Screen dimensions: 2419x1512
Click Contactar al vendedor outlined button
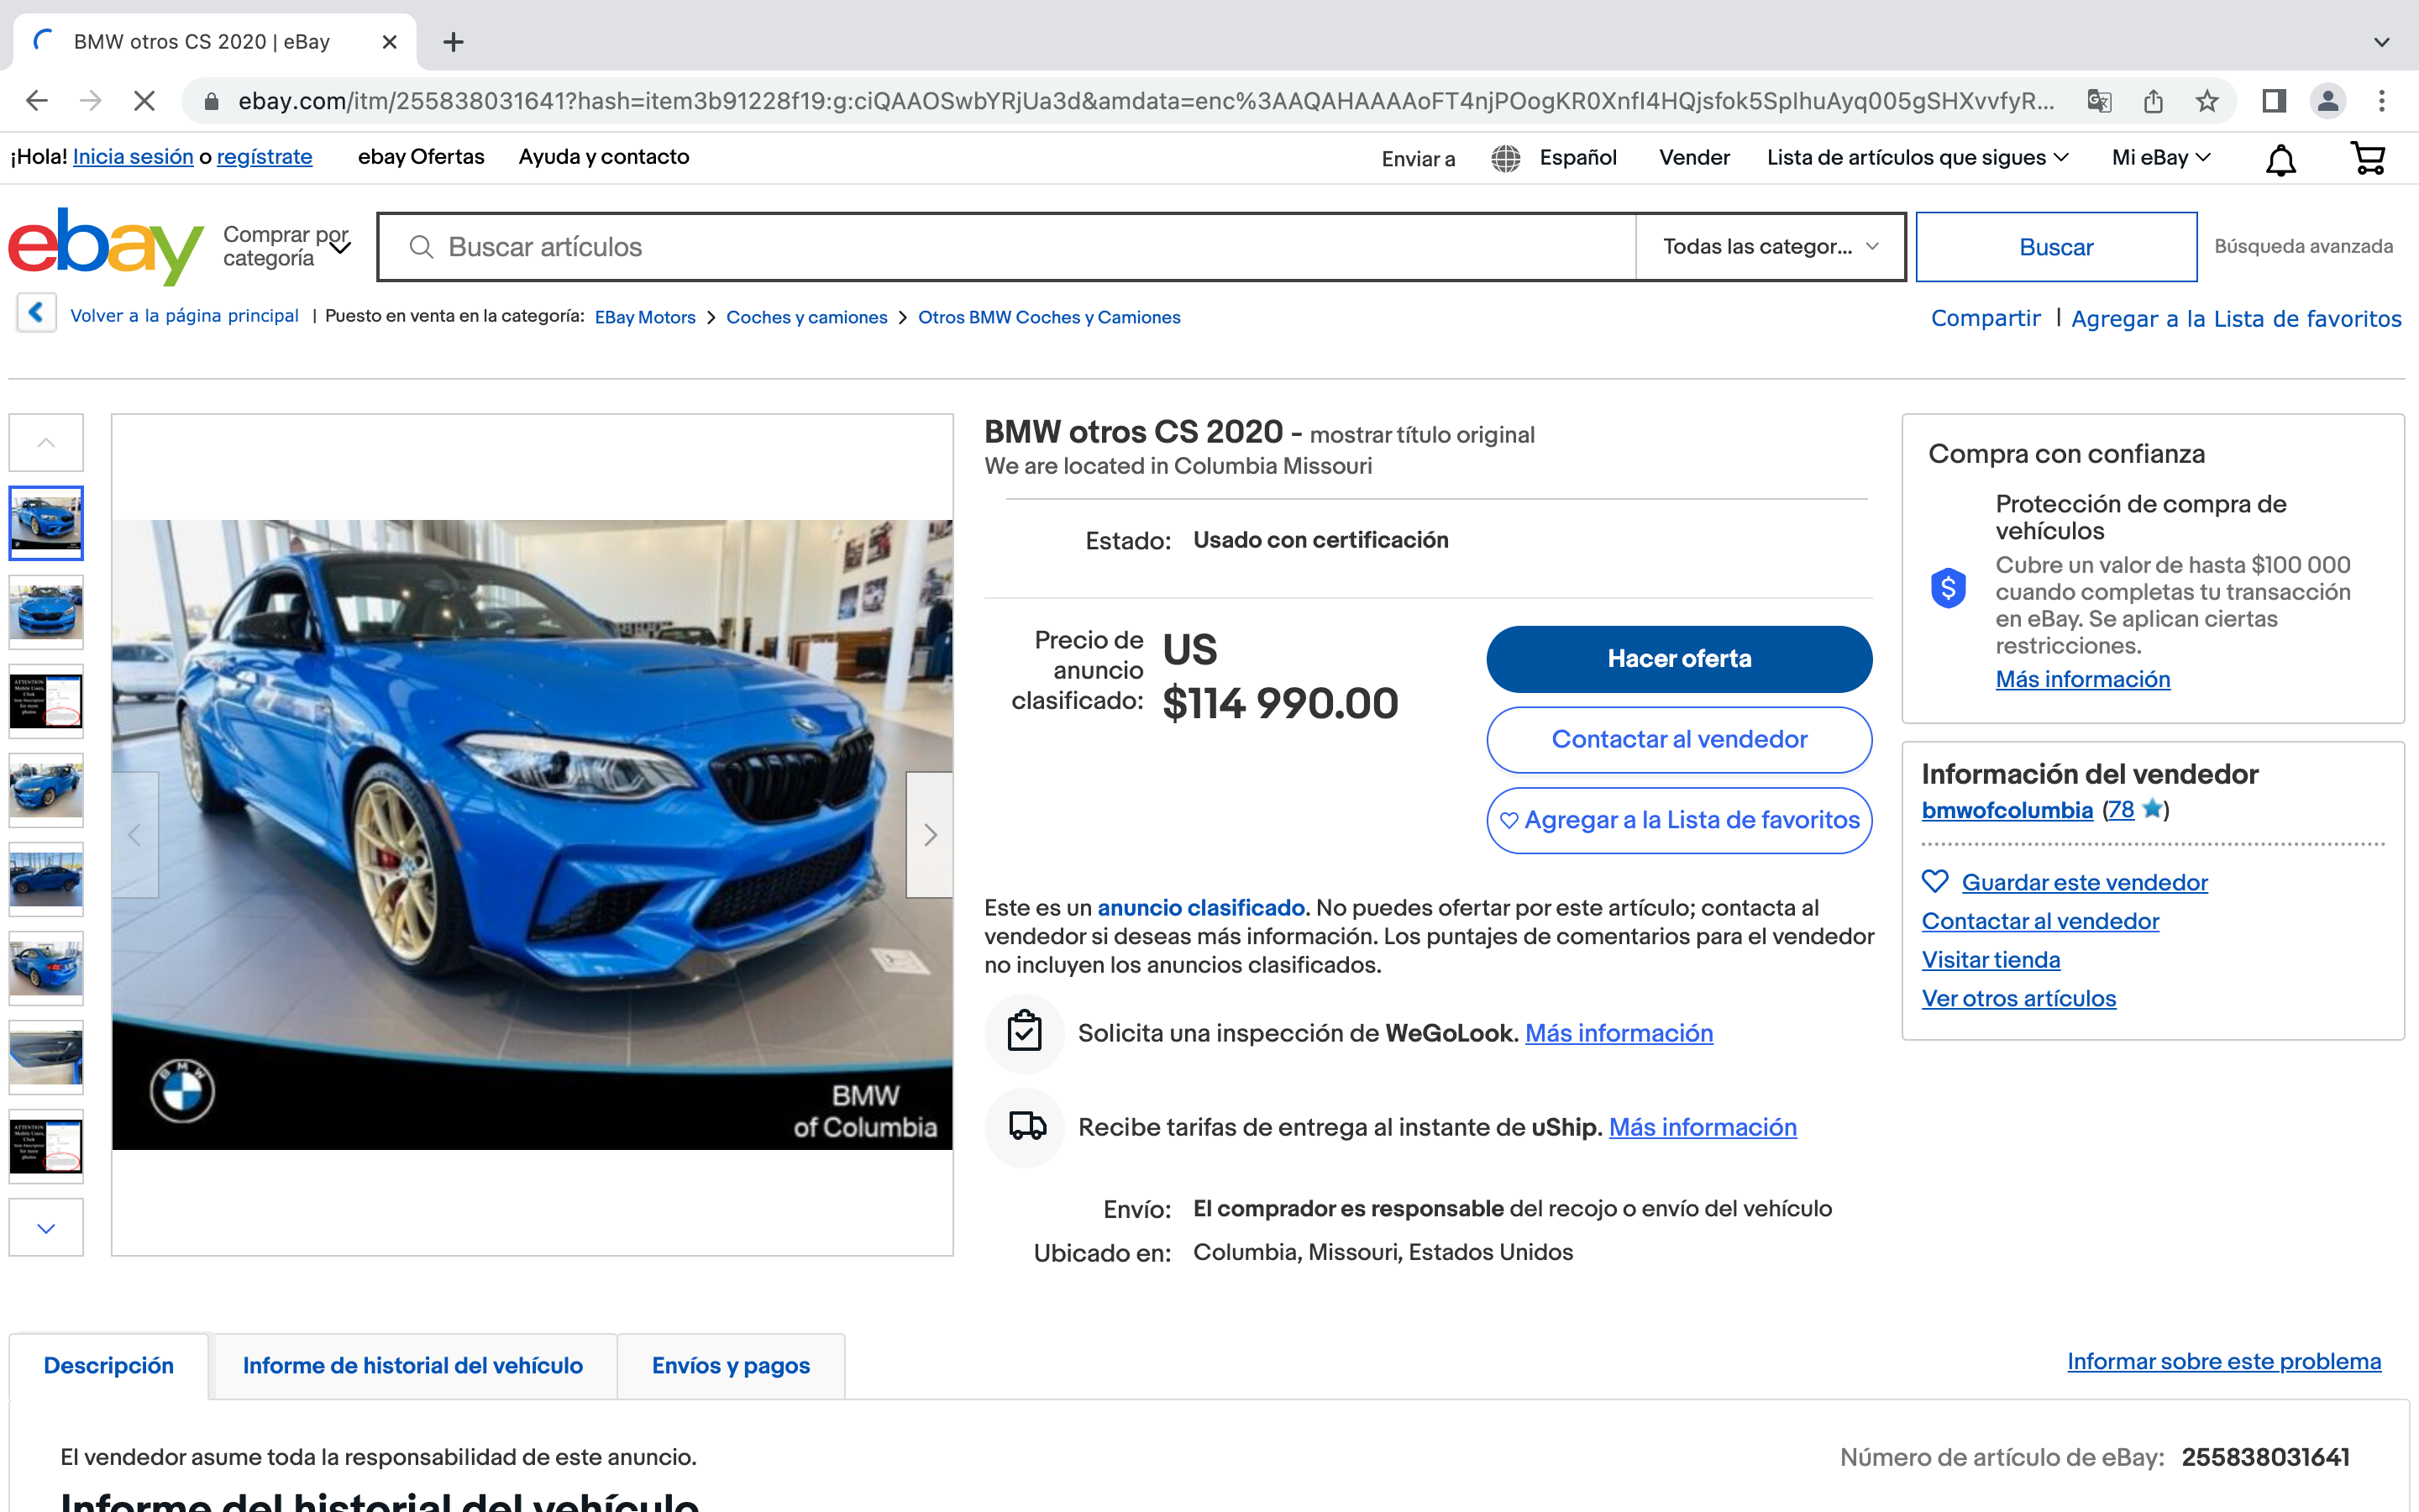1679,740
